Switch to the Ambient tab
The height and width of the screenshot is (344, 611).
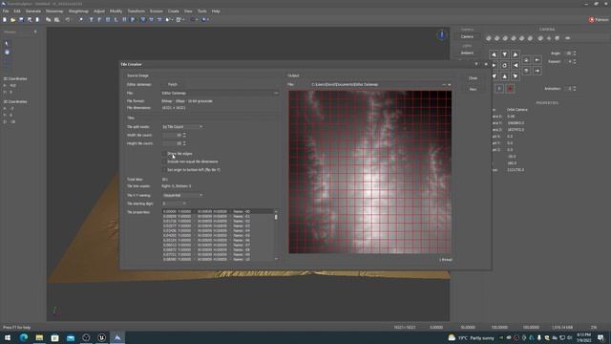click(467, 54)
